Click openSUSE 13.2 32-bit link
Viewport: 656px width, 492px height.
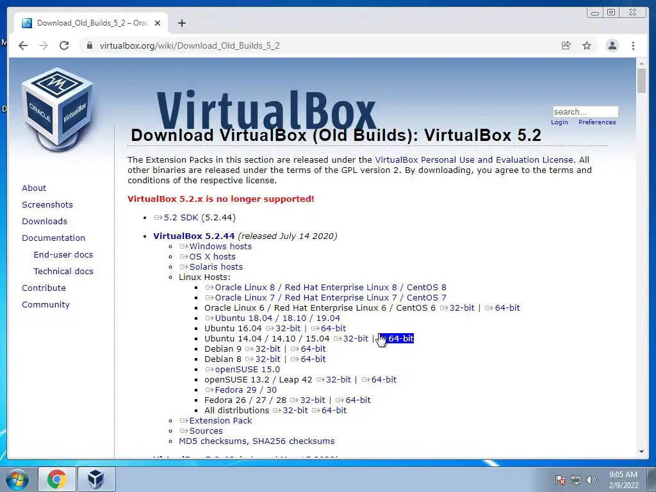tap(333, 379)
